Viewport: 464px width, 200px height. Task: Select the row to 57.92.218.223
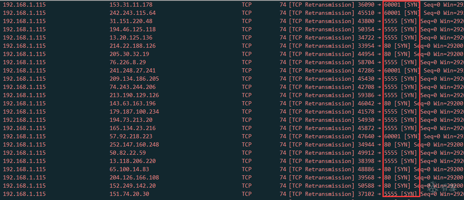131,136
